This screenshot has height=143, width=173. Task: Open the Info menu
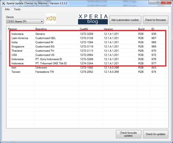pyautogui.click(x=7, y=9)
